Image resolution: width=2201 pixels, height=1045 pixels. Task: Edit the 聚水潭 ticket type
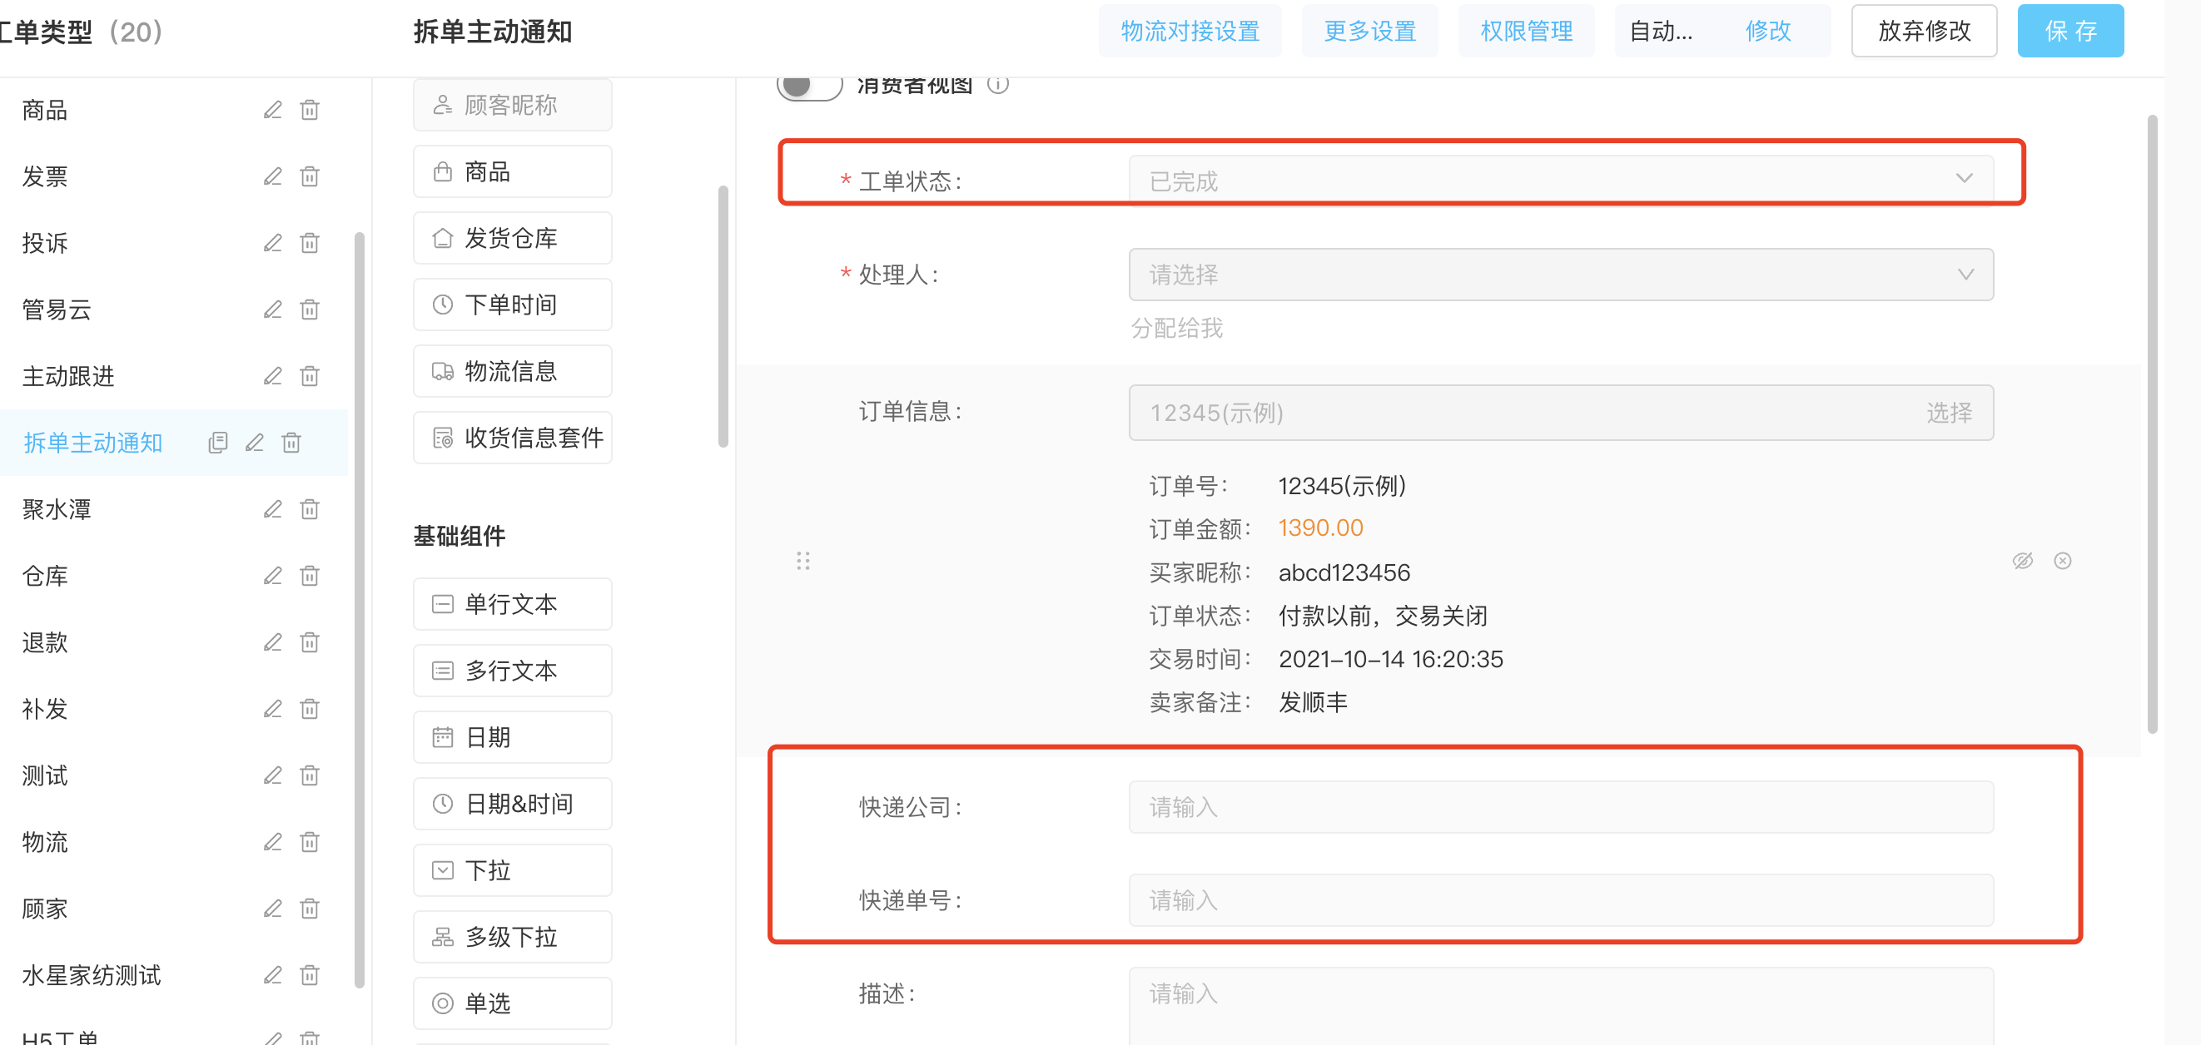click(x=272, y=510)
